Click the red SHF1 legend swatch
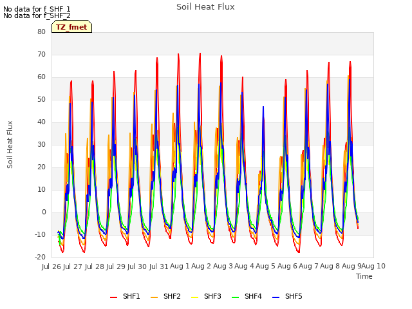The height and width of the screenshot is (309, 412). (x=113, y=297)
